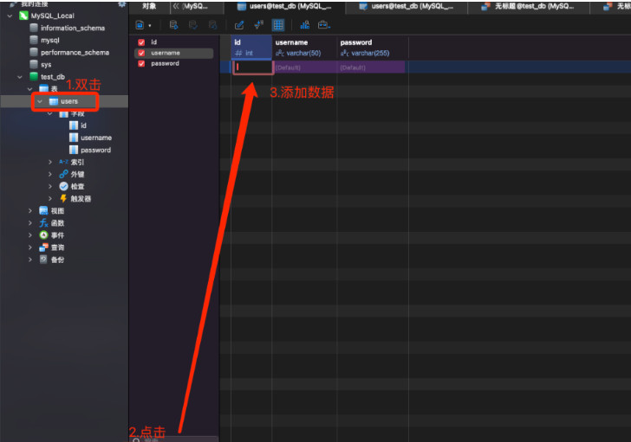Expand the 查询 node
The height and width of the screenshot is (442, 631).
click(30, 247)
